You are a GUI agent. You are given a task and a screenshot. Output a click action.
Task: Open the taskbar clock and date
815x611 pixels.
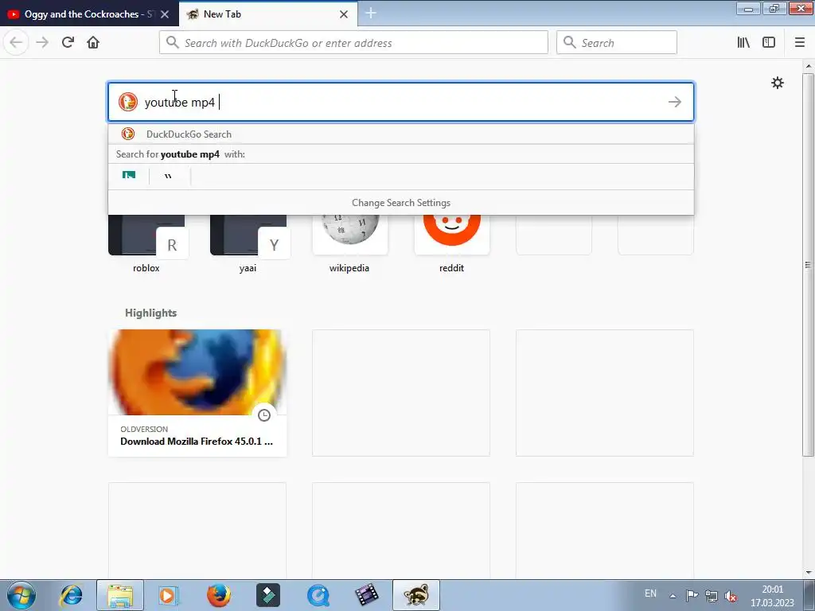[772, 596]
